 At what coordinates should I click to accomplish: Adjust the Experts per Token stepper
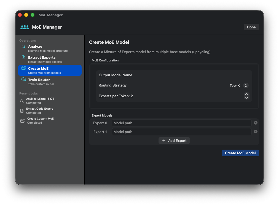tap(246, 96)
